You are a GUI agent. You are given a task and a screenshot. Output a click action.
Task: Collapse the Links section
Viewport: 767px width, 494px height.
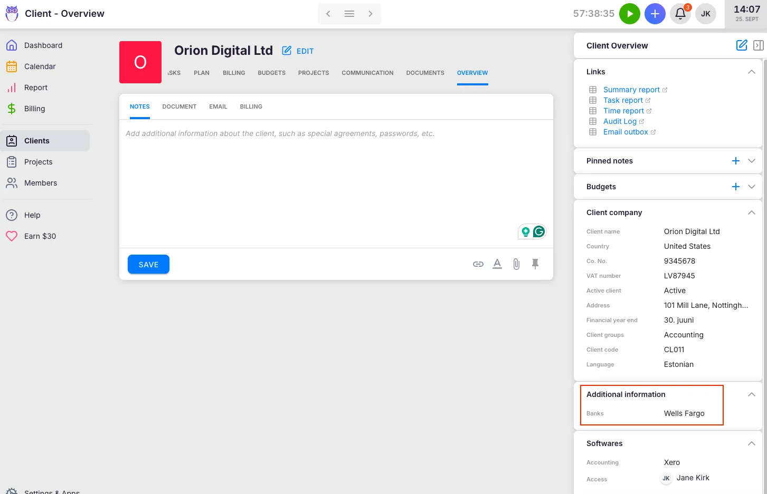point(751,72)
